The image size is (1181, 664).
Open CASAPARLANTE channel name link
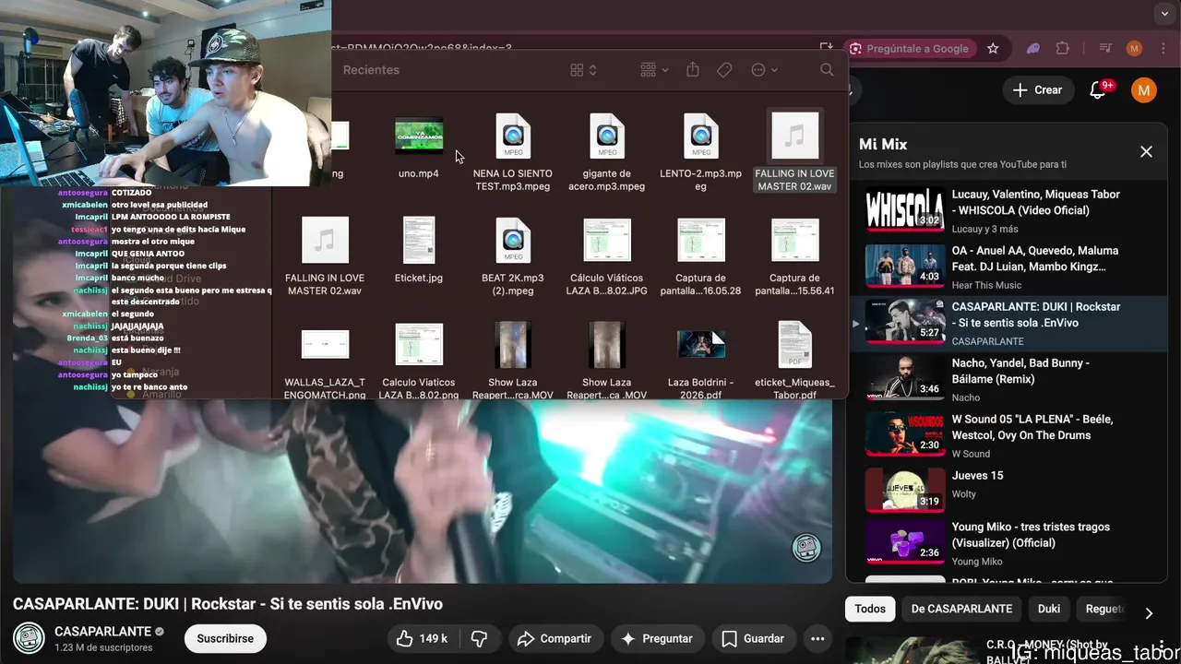point(102,632)
